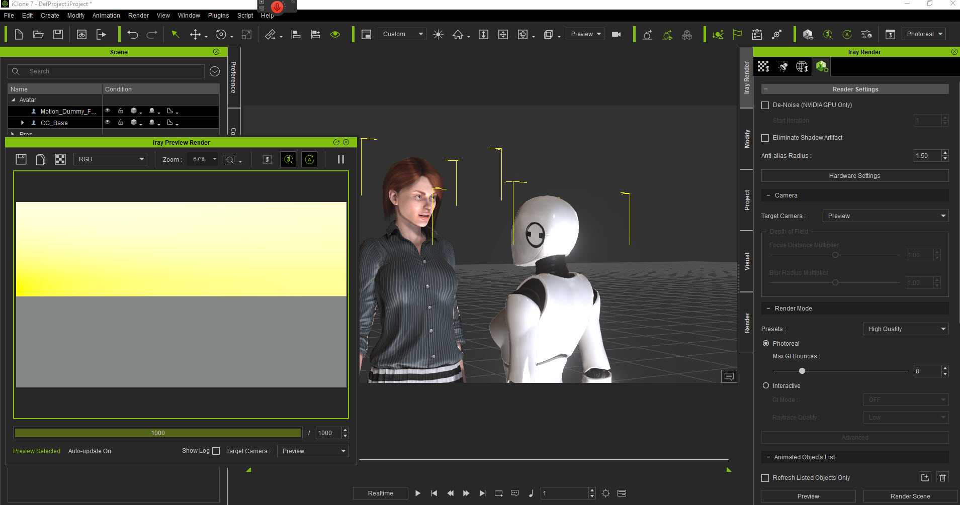Click the Render Scene button

pyautogui.click(x=910, y=496)
